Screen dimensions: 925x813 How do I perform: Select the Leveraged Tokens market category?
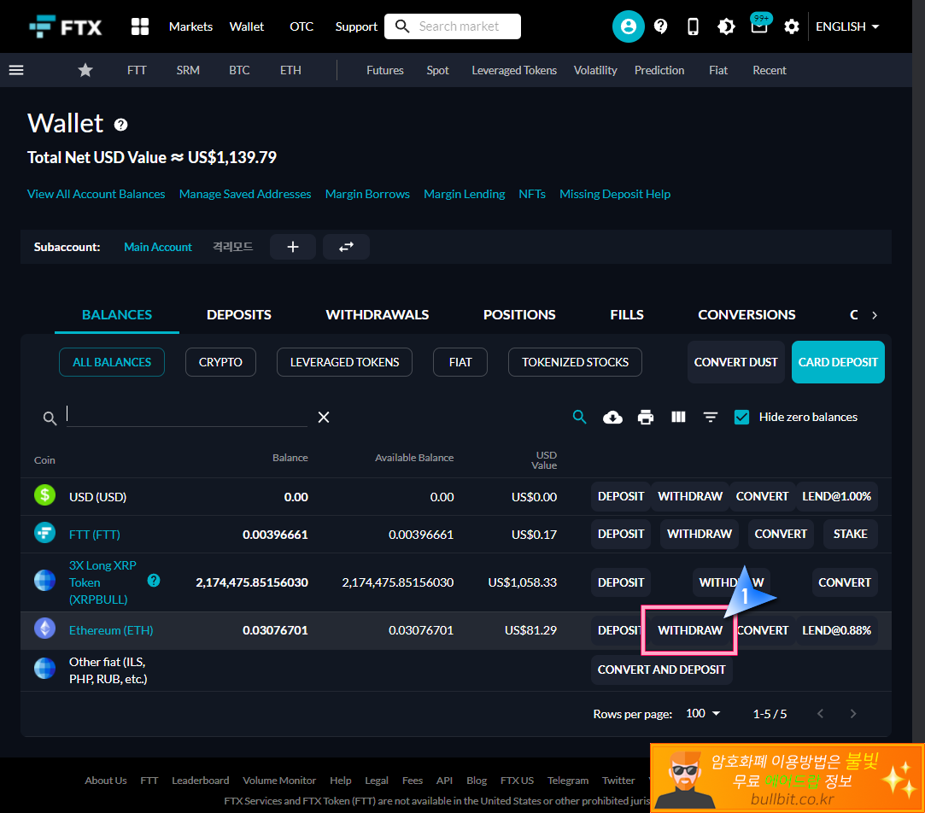pos(514,70)
